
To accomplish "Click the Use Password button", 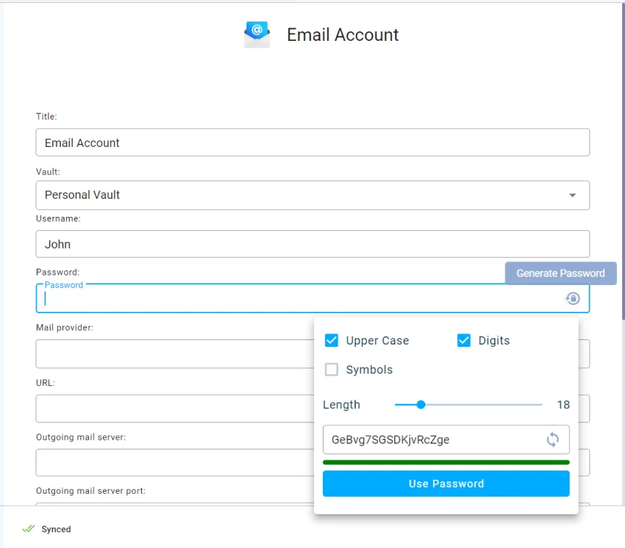I will (446, 483).
